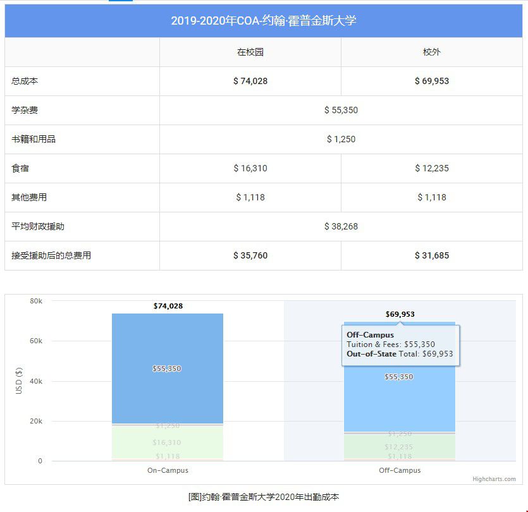Click the on-campus room and board '$ 16,310' cell

pos(250,168)
